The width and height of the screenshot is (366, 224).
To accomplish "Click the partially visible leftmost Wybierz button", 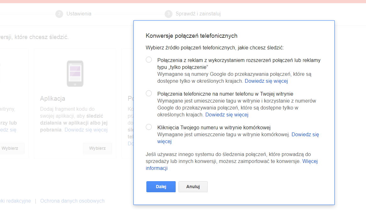I will tap(10, 148).
